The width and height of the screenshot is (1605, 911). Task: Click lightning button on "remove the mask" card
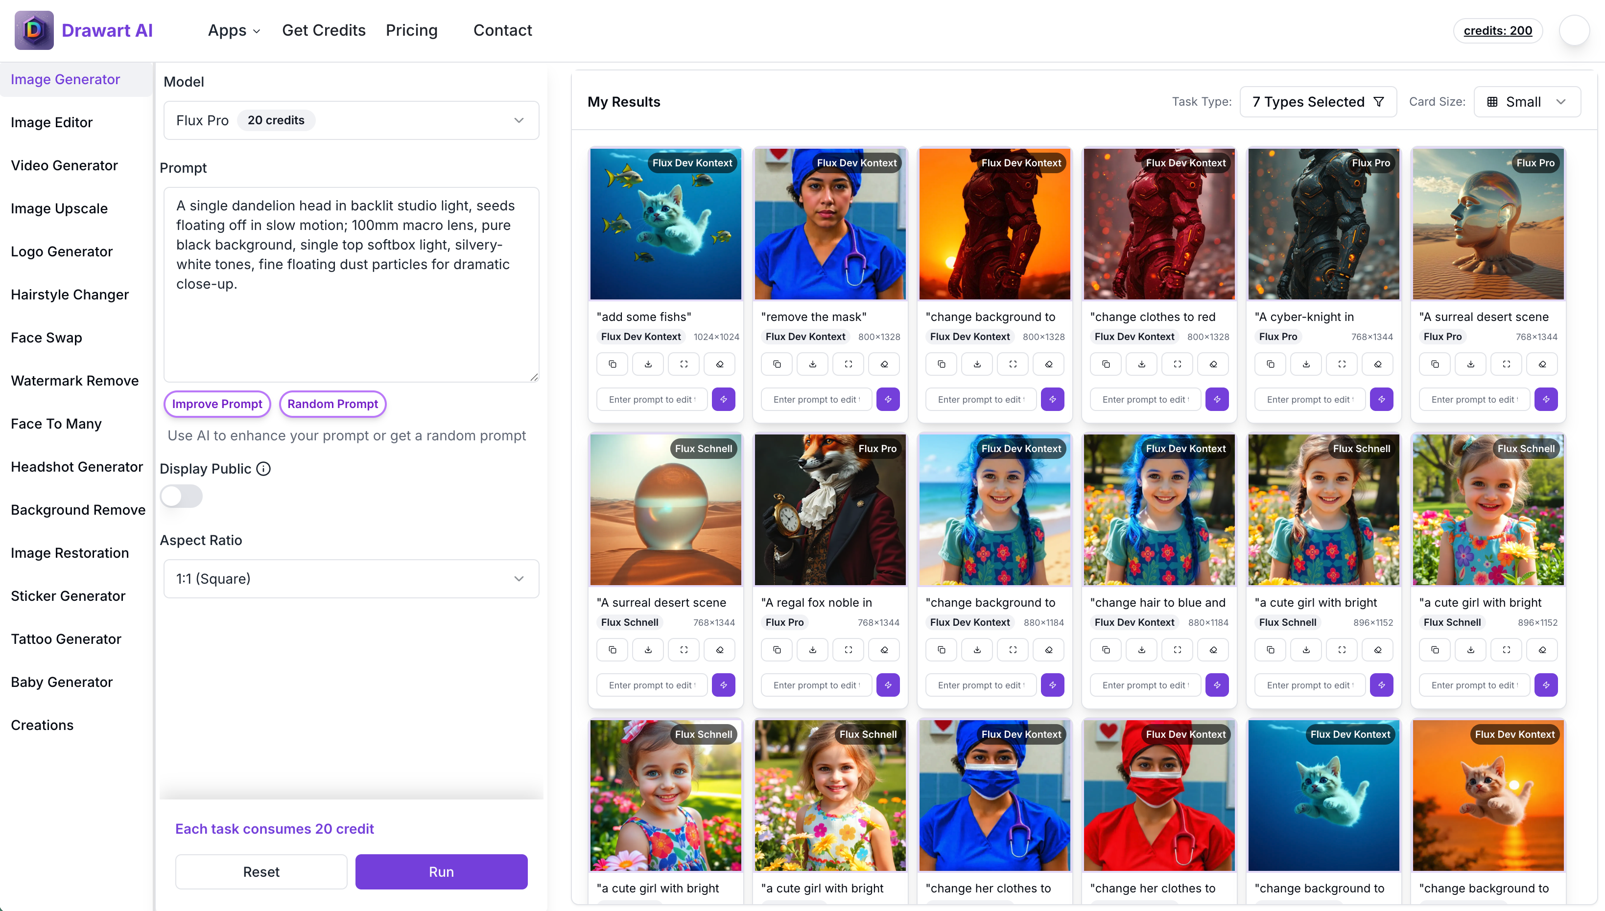pos(888,399)
